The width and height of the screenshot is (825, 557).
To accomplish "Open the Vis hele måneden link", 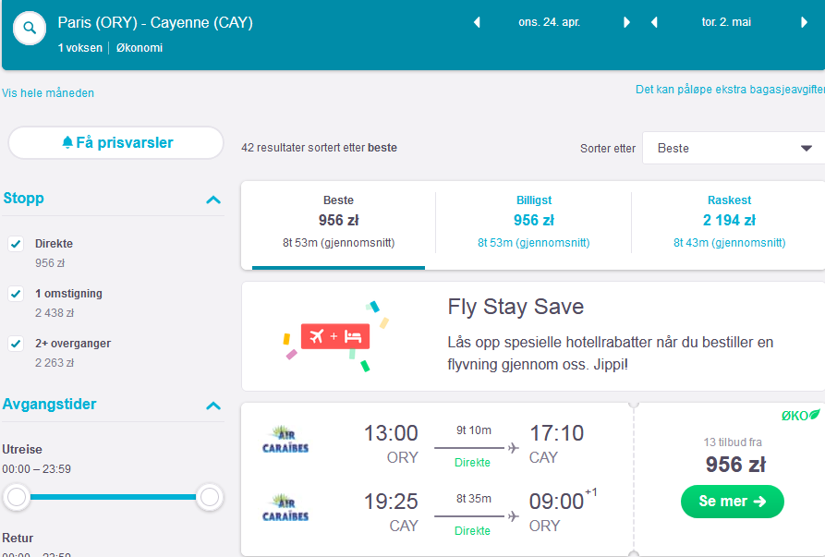I will click(48, 93).
